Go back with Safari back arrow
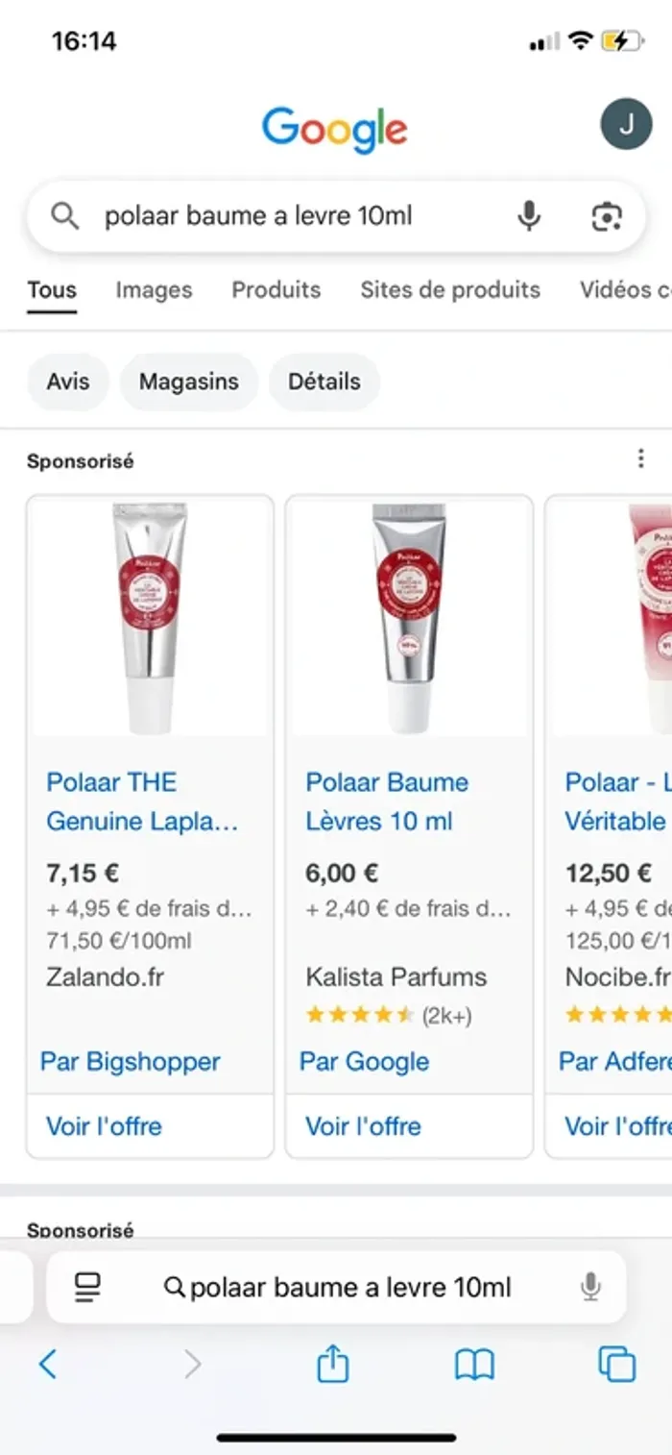 click(48, 1364)
